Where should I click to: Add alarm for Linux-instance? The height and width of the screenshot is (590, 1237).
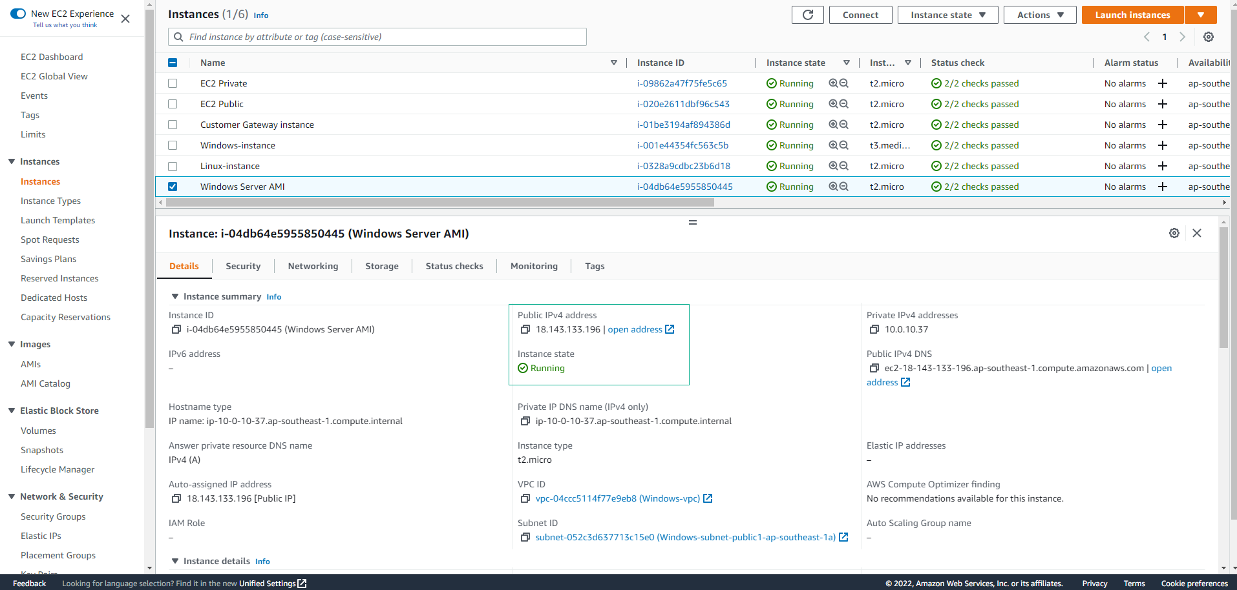point(1162,166)
